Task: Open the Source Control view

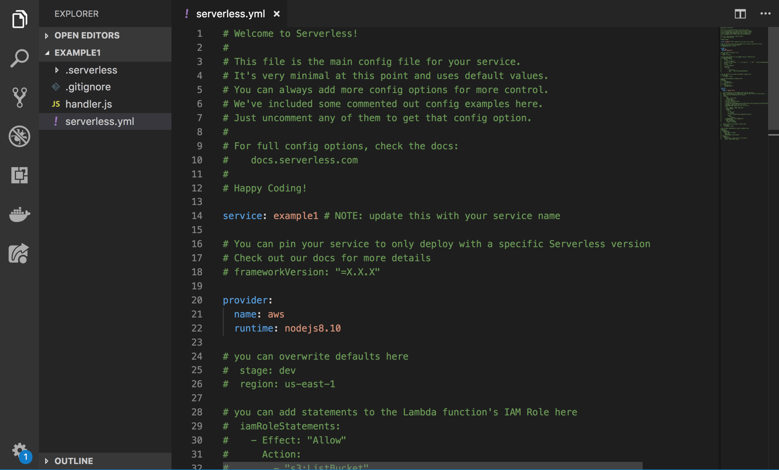Action: 20,97
